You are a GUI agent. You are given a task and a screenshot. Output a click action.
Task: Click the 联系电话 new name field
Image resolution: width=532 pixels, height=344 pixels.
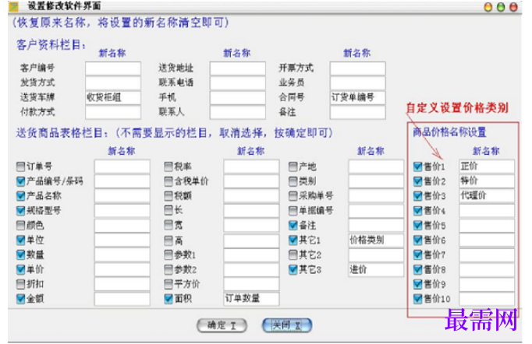pos(237,82)
